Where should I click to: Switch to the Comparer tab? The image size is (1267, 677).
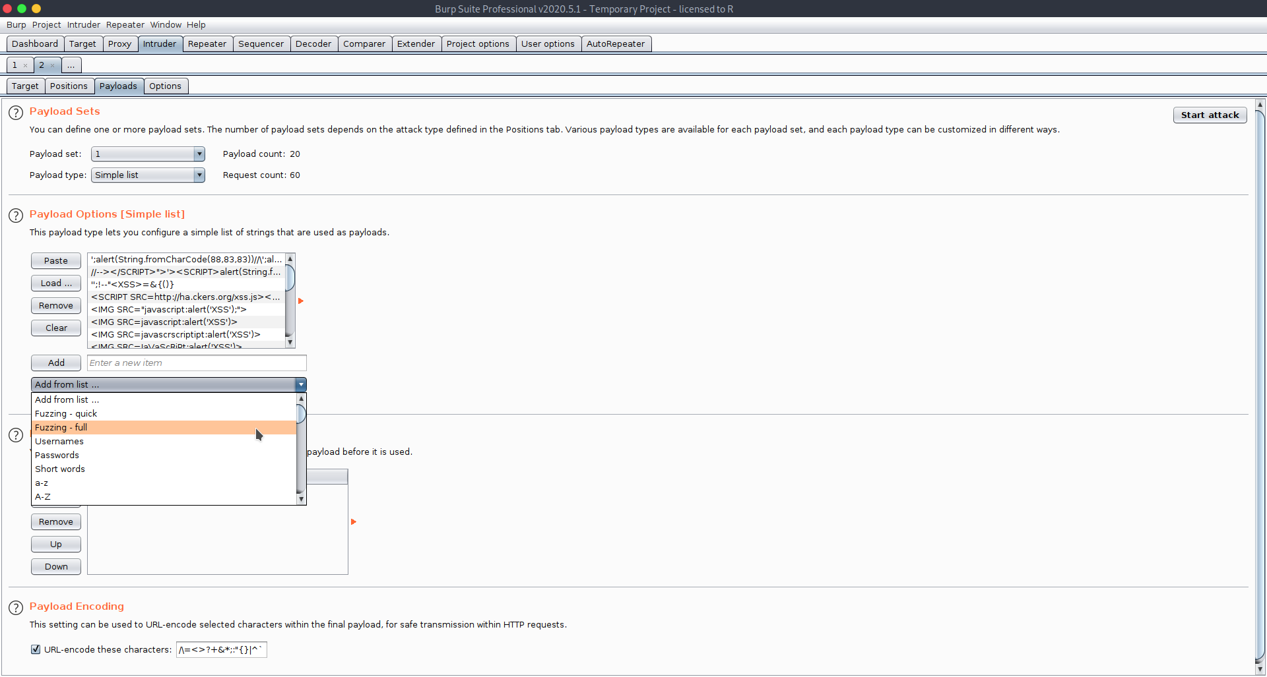(364, 44)
